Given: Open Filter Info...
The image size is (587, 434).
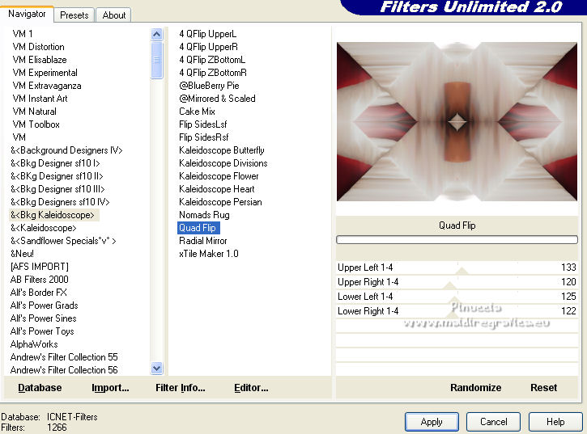Looking at the screenshot, I should point(180,388).
